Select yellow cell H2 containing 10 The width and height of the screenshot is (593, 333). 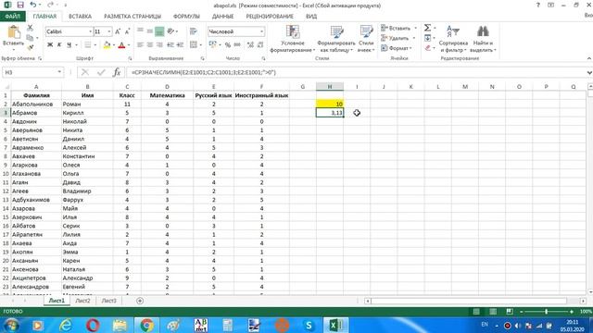pos(330,104)
